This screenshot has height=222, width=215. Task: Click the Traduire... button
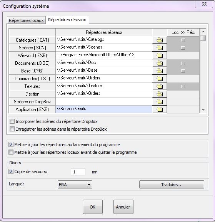tap(172, 185)
